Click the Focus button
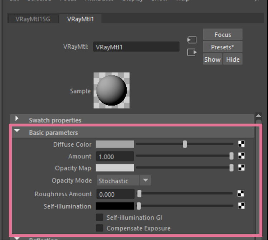The image size is (268, 240). (223, 34)
